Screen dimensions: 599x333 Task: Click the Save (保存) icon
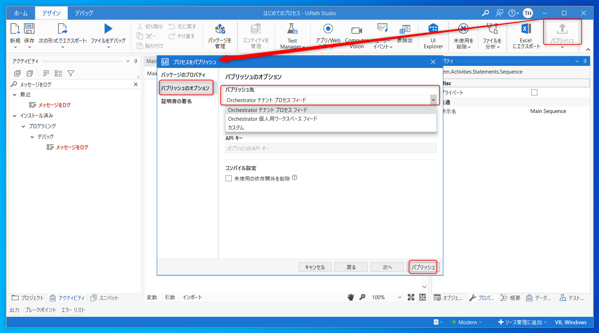[x=29, y=29]
